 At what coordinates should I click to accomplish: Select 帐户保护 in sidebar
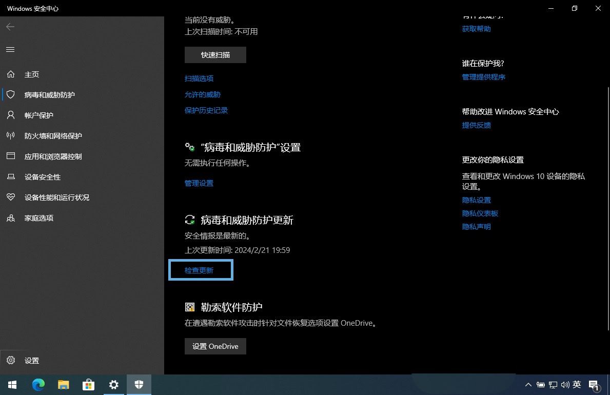coord(39,115)
